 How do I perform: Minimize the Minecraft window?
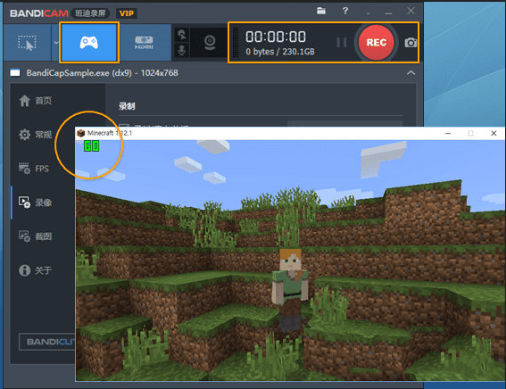tap(448, 133)
